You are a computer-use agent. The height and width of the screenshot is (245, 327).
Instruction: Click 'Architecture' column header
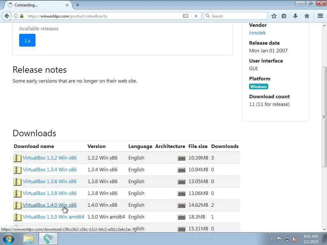(170, 146)
